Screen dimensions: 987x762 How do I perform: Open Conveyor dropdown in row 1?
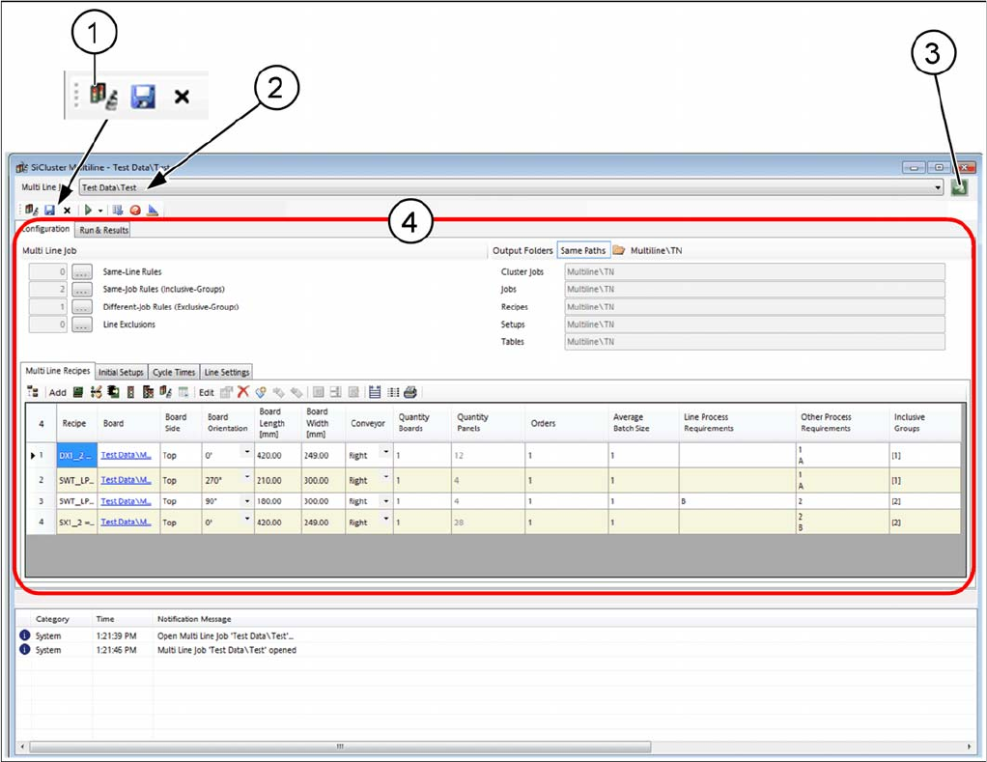[386, 452]
